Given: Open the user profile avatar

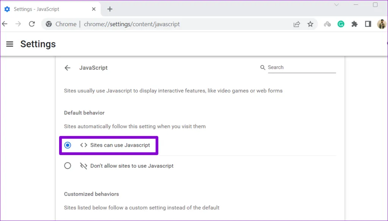Looking at the screenshot, I should pyautogui.click(x=381, y=24).
